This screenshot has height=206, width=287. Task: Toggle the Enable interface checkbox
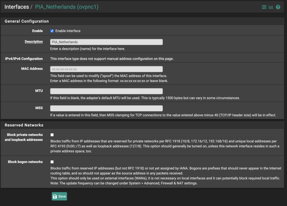[52, 31]
